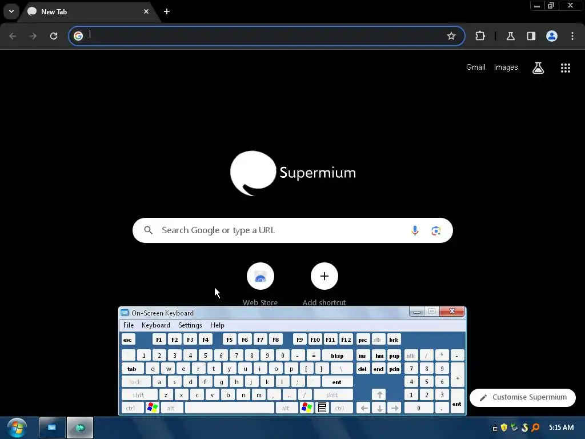Click the bksp key on On-Screen Keyboard
Image resolution: width=585 pixels, height=439 pixels.
click(337, 356)
